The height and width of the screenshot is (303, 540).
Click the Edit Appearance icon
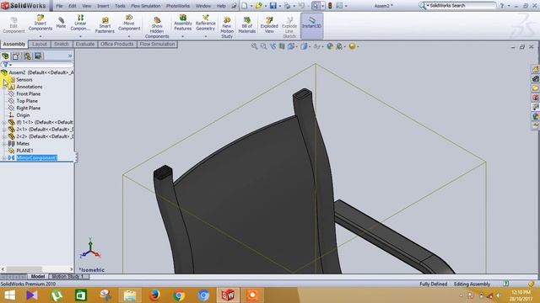330,46
